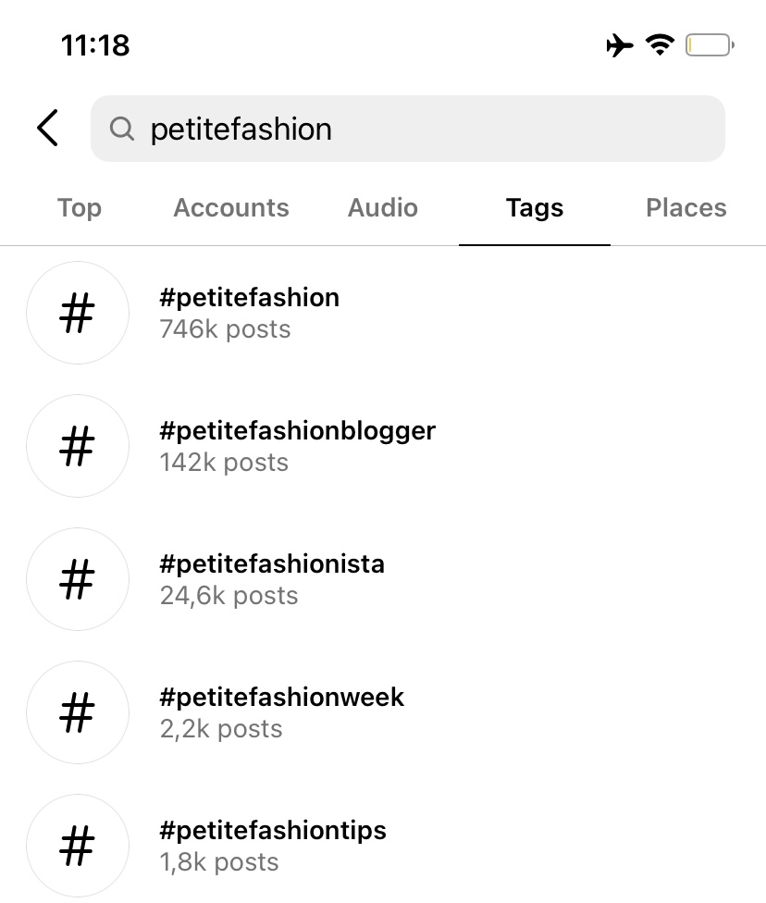766x903 pixels.
Task: Open the #petitefashion tag result
Action: tap(383, 313)
